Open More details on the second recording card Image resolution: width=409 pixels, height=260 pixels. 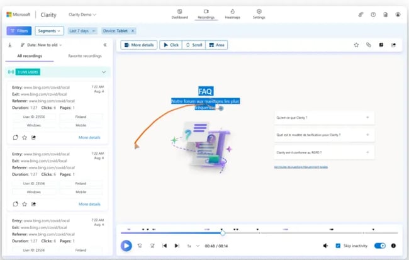89,204
